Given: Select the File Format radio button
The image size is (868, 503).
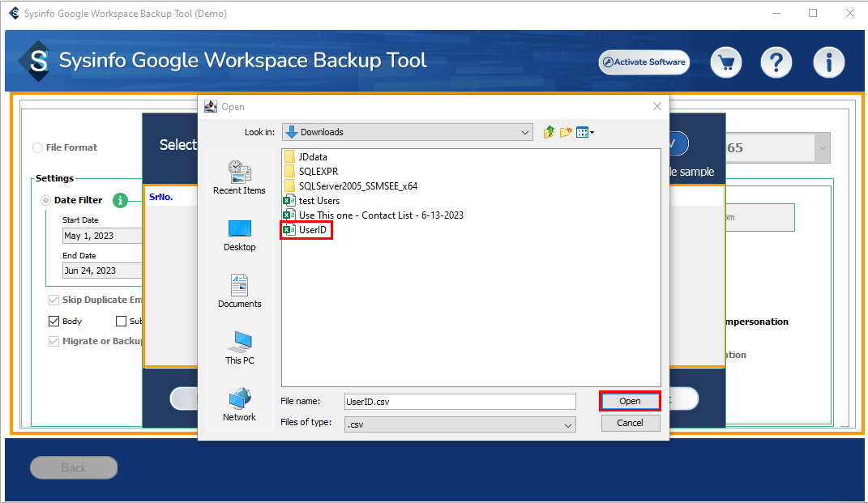Looking at the screenshot, I should pyautogui.click(x=37, y=147).
